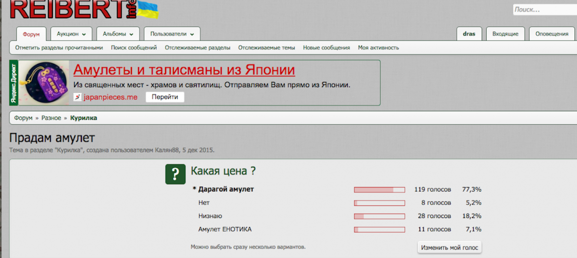
Task: Expand the Альбомы dropdown menu
Action: click(118, 34)
